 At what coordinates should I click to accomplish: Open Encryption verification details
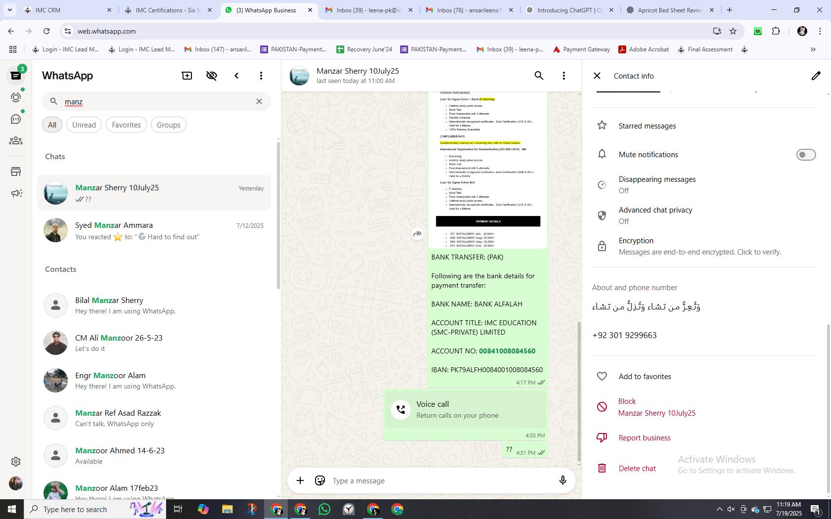[704, 246]
